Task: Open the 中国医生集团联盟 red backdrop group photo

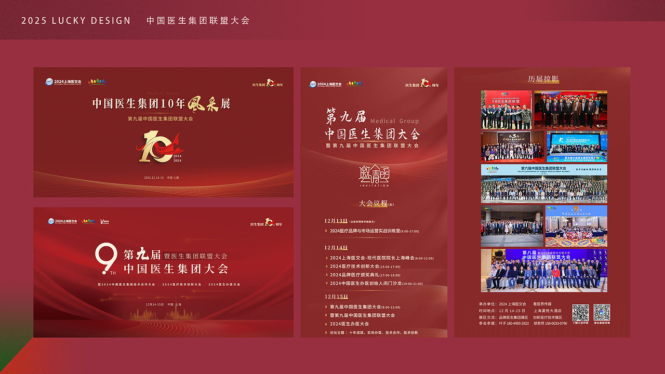Action: [506, 110]
